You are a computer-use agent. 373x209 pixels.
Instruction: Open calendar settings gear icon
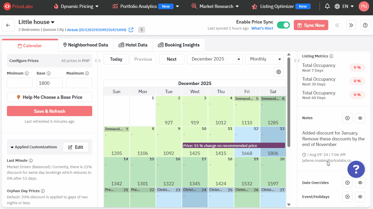(279, 72)
